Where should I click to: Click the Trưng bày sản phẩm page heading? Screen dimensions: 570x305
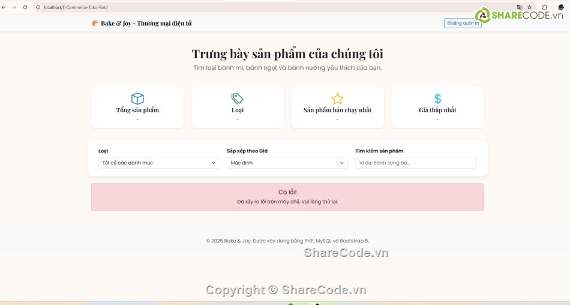click(x=287, y=54)
